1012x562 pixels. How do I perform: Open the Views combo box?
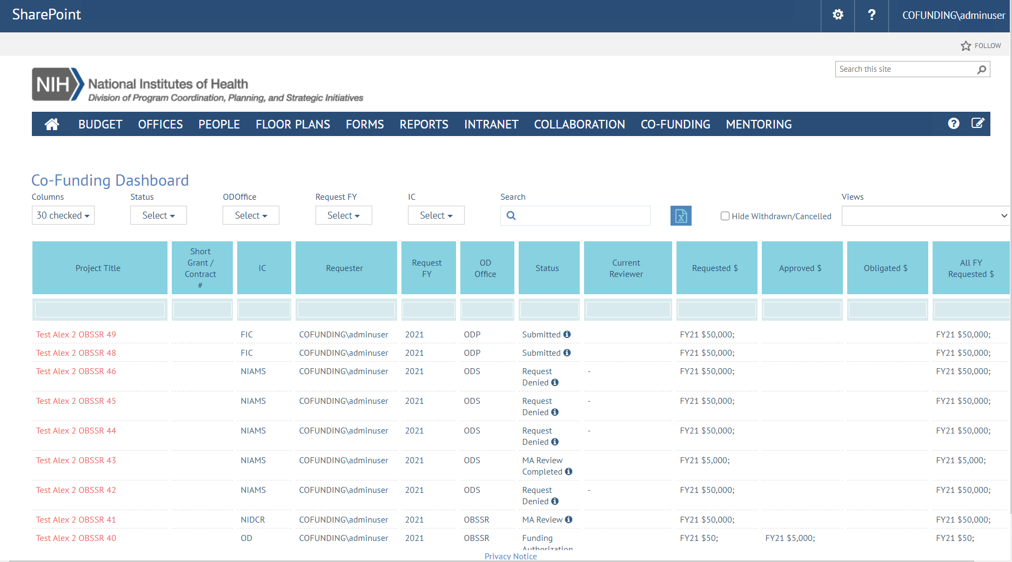coord(925,216)
